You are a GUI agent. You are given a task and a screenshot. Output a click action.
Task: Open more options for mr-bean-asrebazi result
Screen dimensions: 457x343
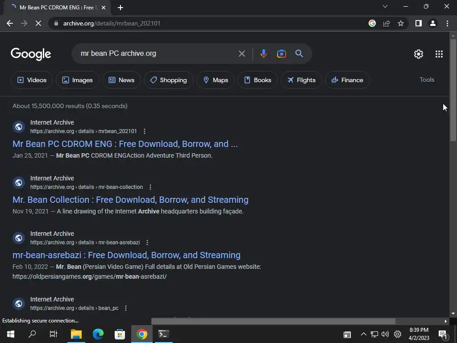tap(147, 243)
